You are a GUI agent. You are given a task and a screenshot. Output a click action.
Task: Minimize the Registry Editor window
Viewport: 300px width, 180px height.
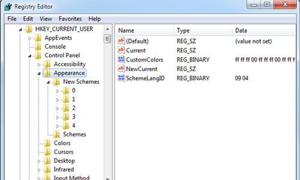(x=254, y=4)
